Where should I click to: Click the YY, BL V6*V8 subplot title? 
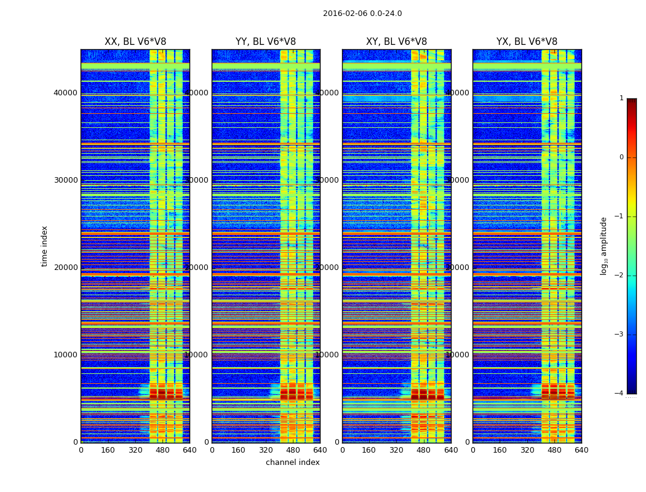pos(266,42)
